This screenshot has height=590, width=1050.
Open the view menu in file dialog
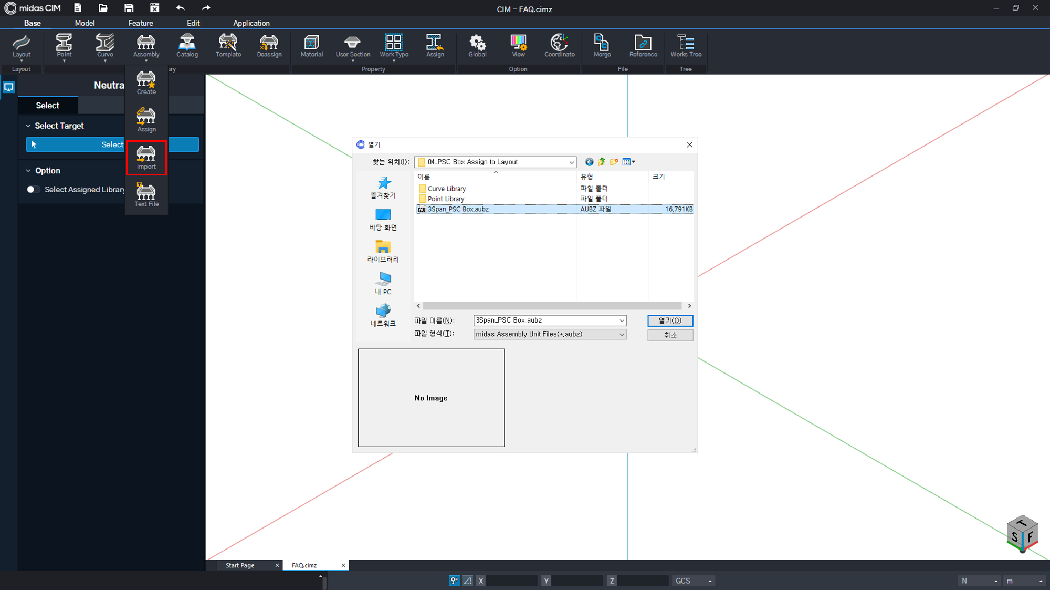(628, 162)
